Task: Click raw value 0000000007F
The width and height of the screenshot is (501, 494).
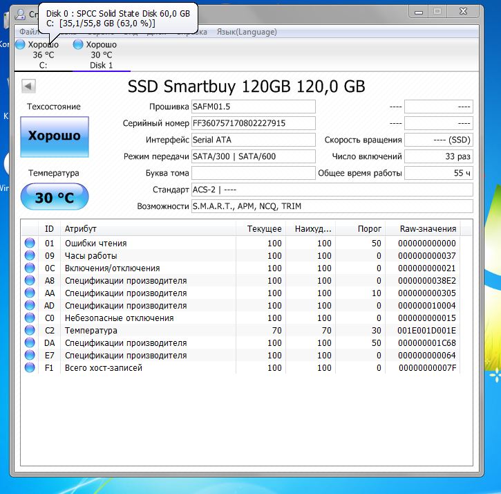Action: (428, 367)
